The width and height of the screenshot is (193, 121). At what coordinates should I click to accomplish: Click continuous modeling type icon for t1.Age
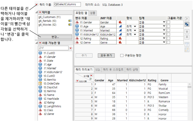[x=120, y=26]
